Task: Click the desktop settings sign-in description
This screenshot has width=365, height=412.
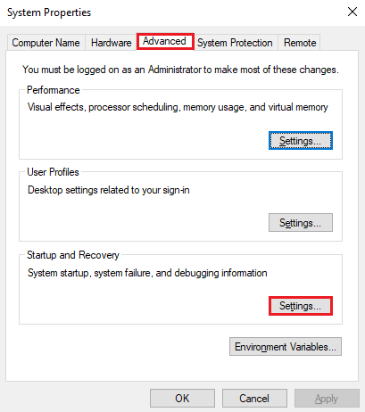Action: [109, 190]
